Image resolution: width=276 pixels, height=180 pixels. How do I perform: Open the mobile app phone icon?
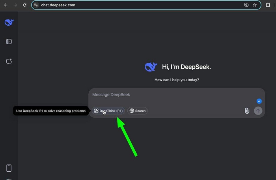click(9, 168)
